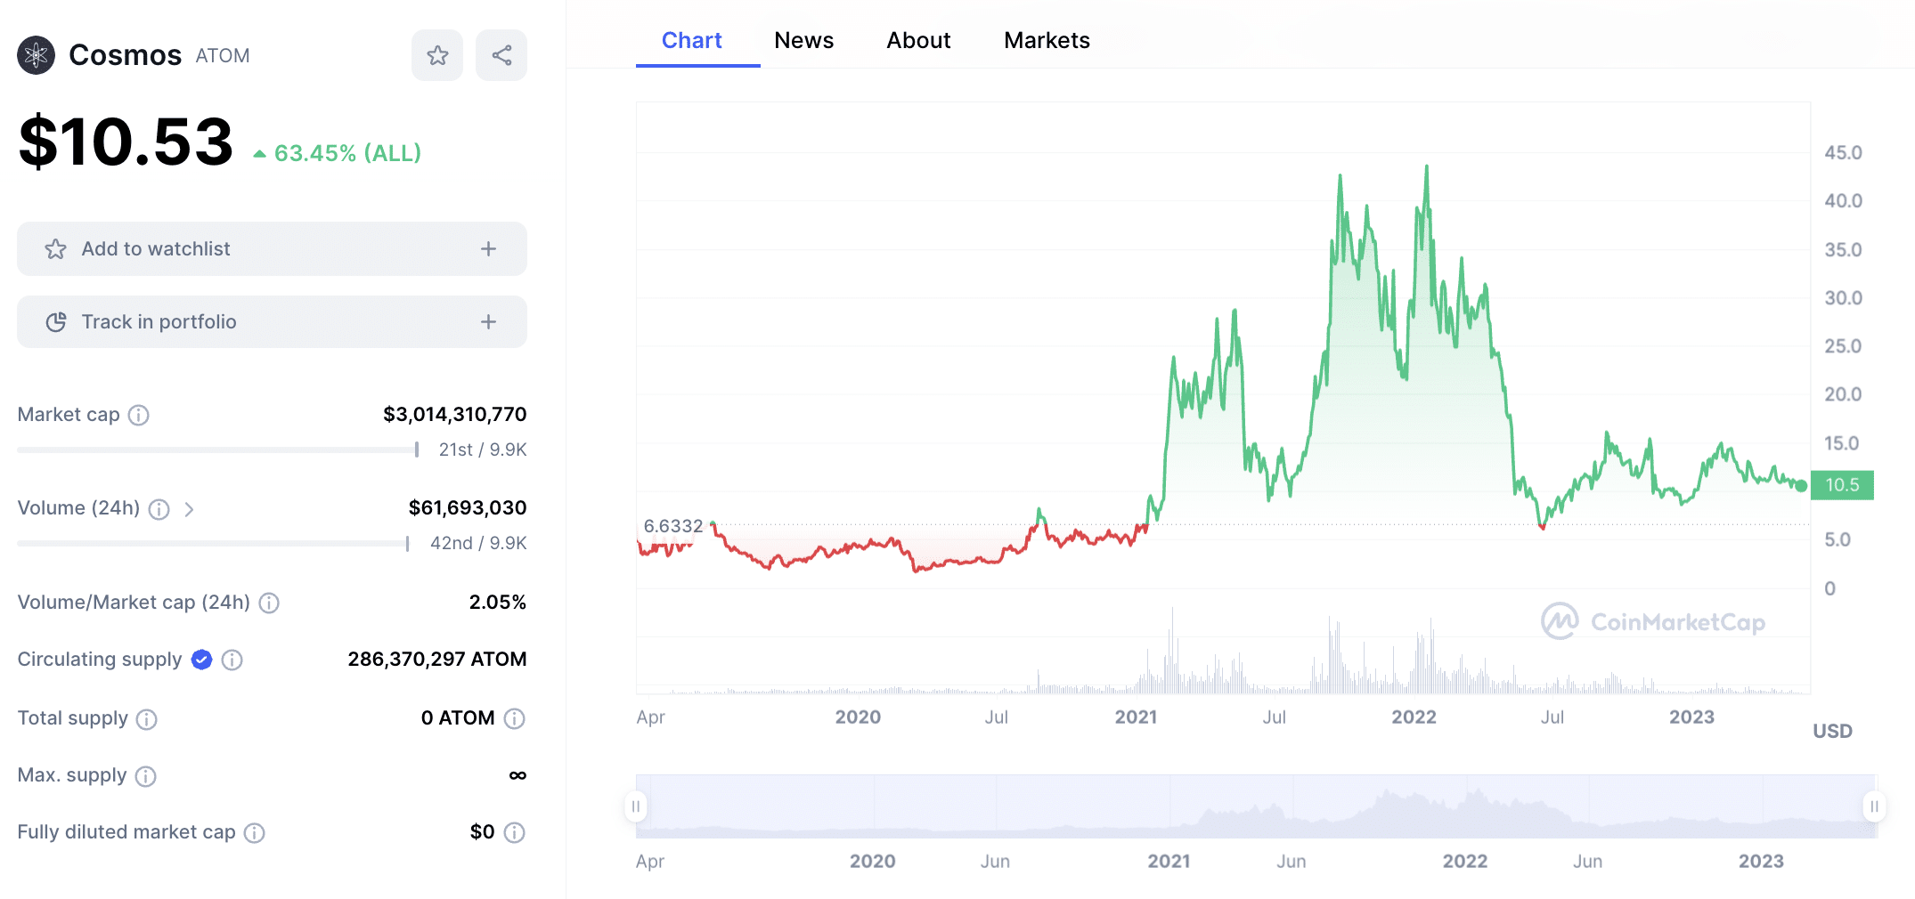The height and width of the screenshot is (899, 1915).
Task: Click the 2.05% volume ratio value
Action: (498, 603)
